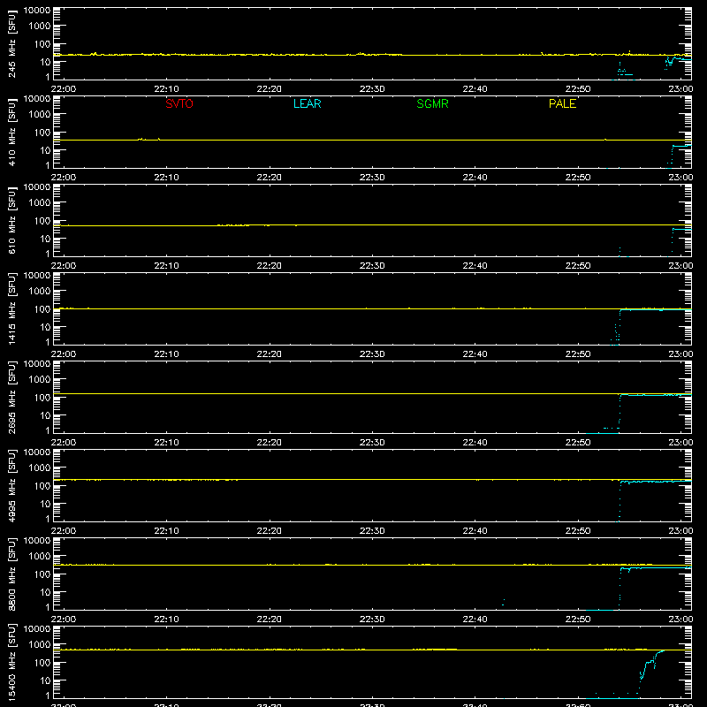This screenshot has height=707, width=707.
Task: Select the 1415 MHz [SFU] axis label
Action: pos(12,309)
